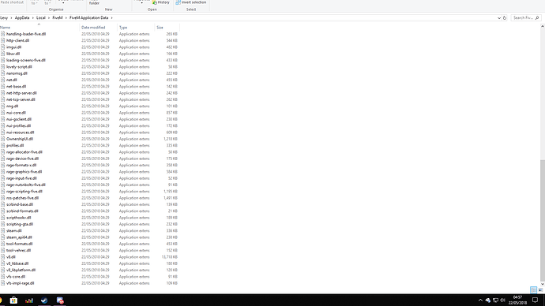Image resolution: width=545 pixels, height=306 pixels.
Task: Select rage-allocator-five.dll
Action: [x=24, y=152]
